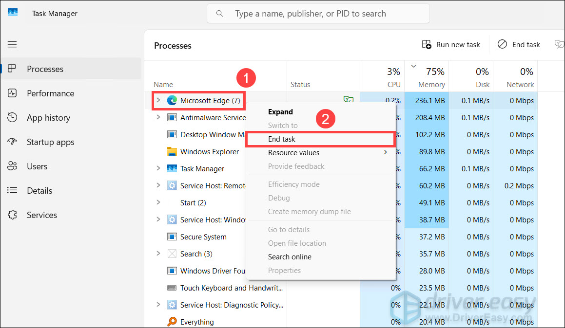Viewport: 565px width, 328px height.
Task: Focus the name, publisher, or PID search box
Action: (318, 14)
